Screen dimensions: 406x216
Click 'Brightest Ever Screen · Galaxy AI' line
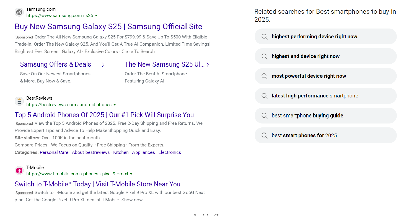(84, 52)
